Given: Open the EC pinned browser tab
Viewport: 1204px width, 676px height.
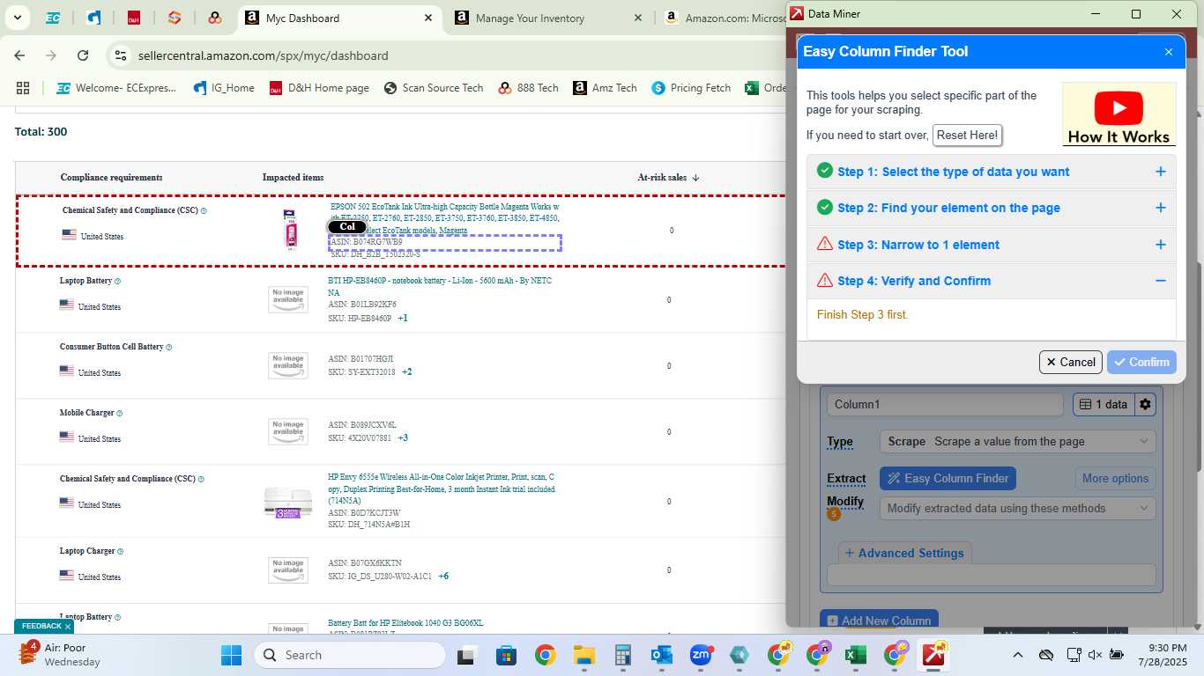Looking at the screenshot, I should point(53,18).
